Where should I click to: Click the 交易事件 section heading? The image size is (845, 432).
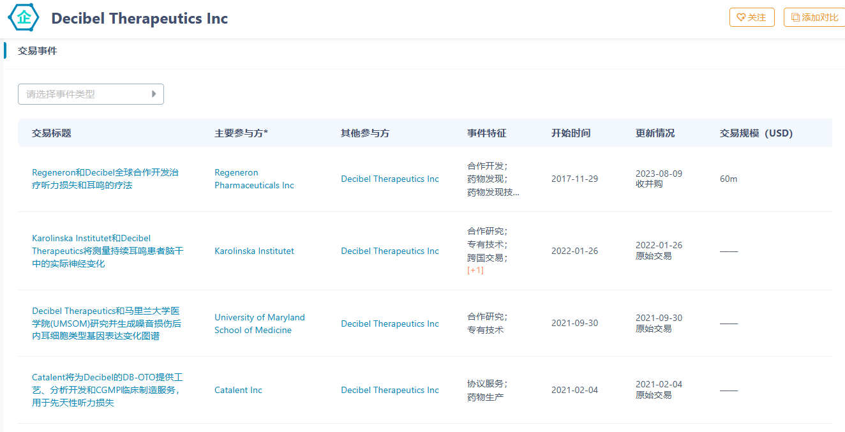[x=37, y=51]
